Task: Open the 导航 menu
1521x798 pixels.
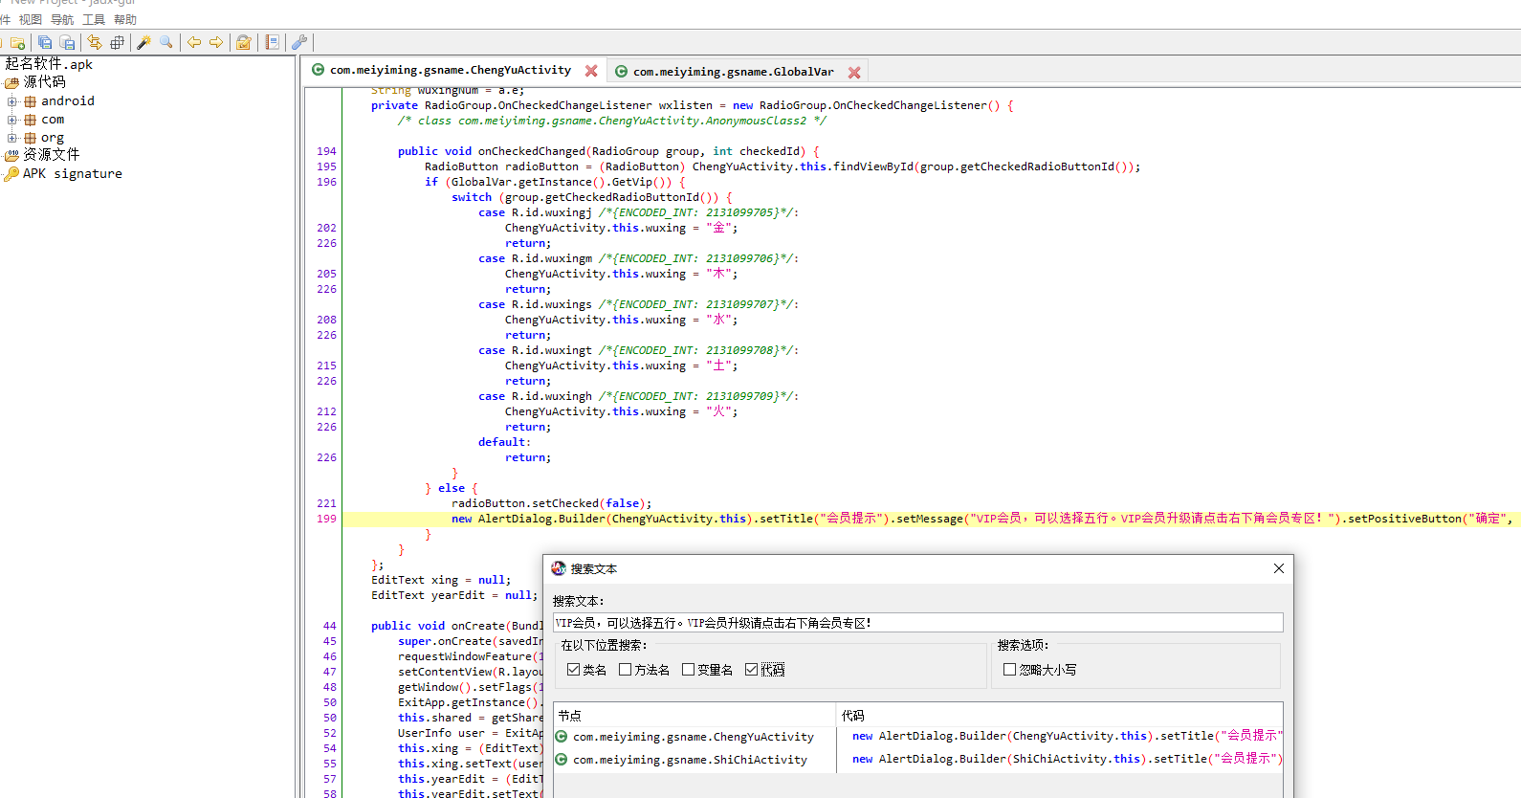Action: [x=62, y=19]
